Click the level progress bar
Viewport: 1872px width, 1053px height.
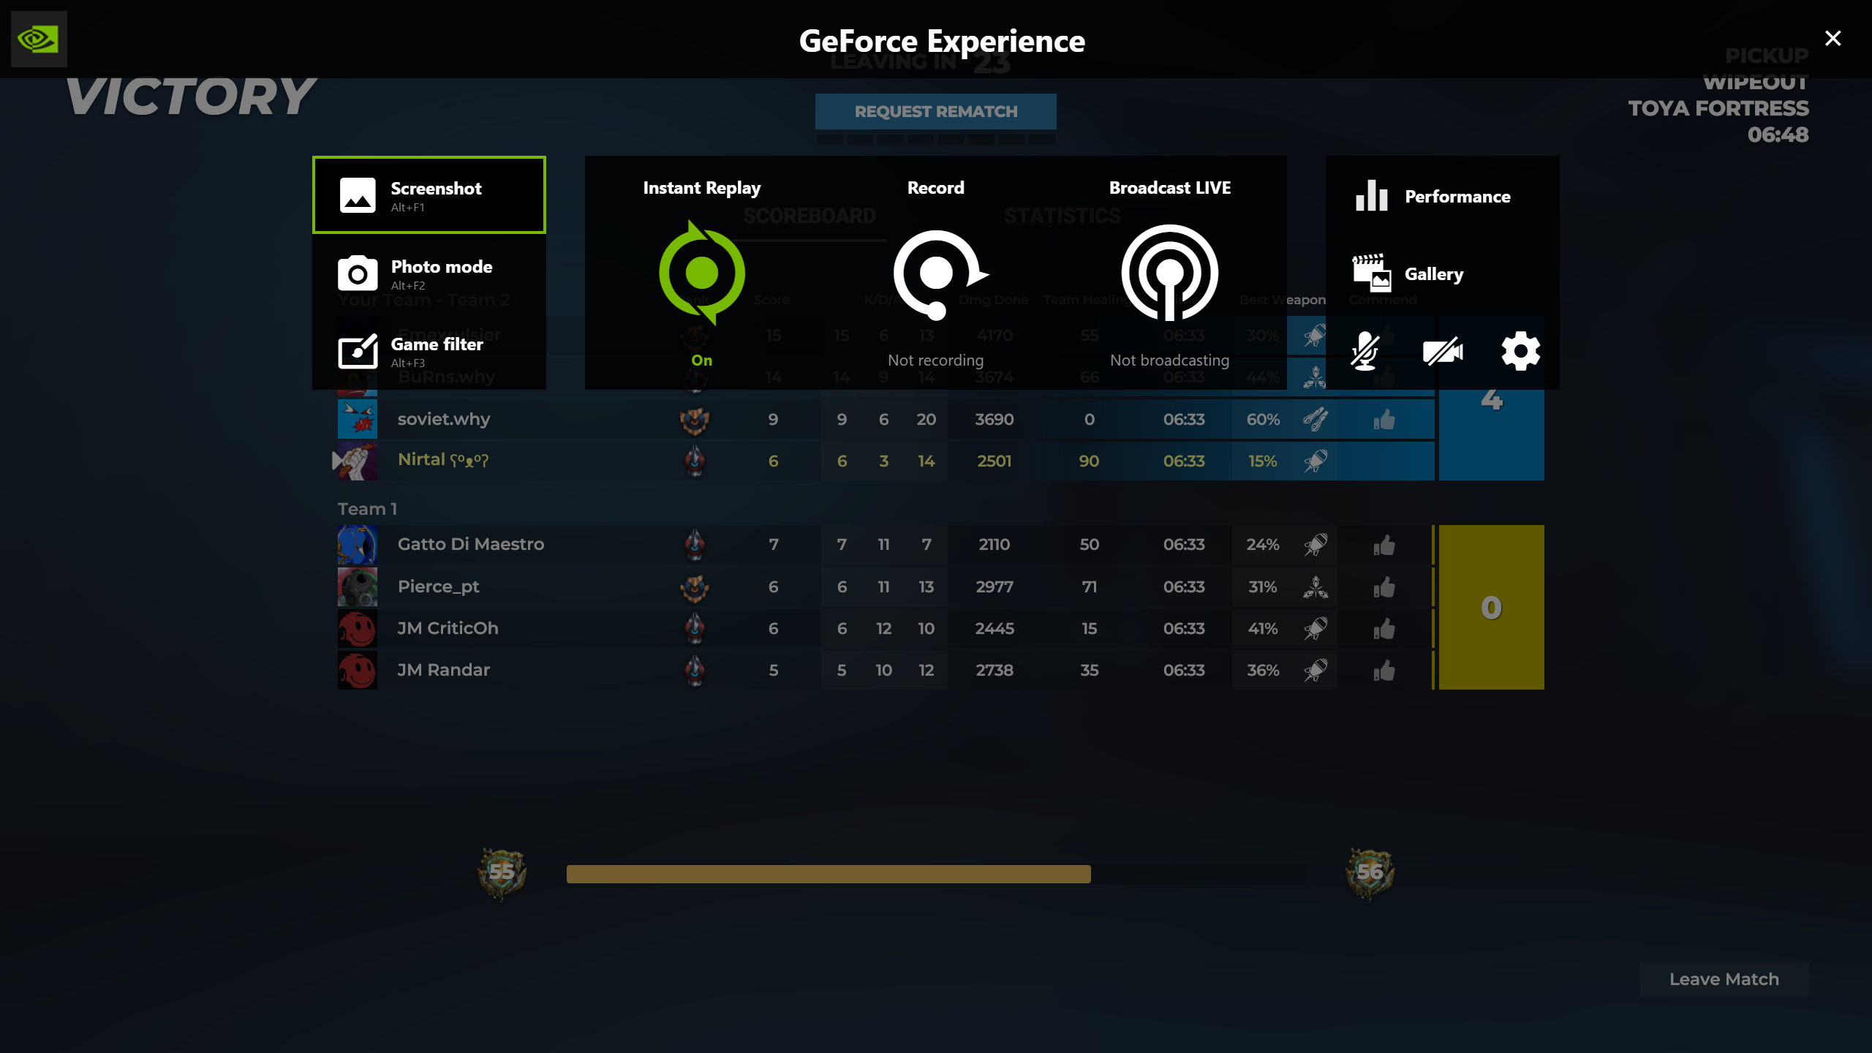936,874
